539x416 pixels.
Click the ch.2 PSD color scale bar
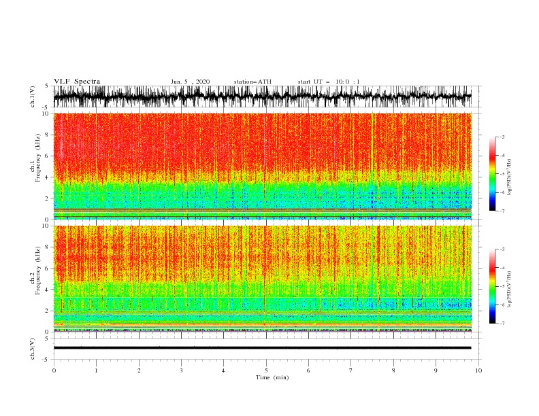[x=492, y=286]
